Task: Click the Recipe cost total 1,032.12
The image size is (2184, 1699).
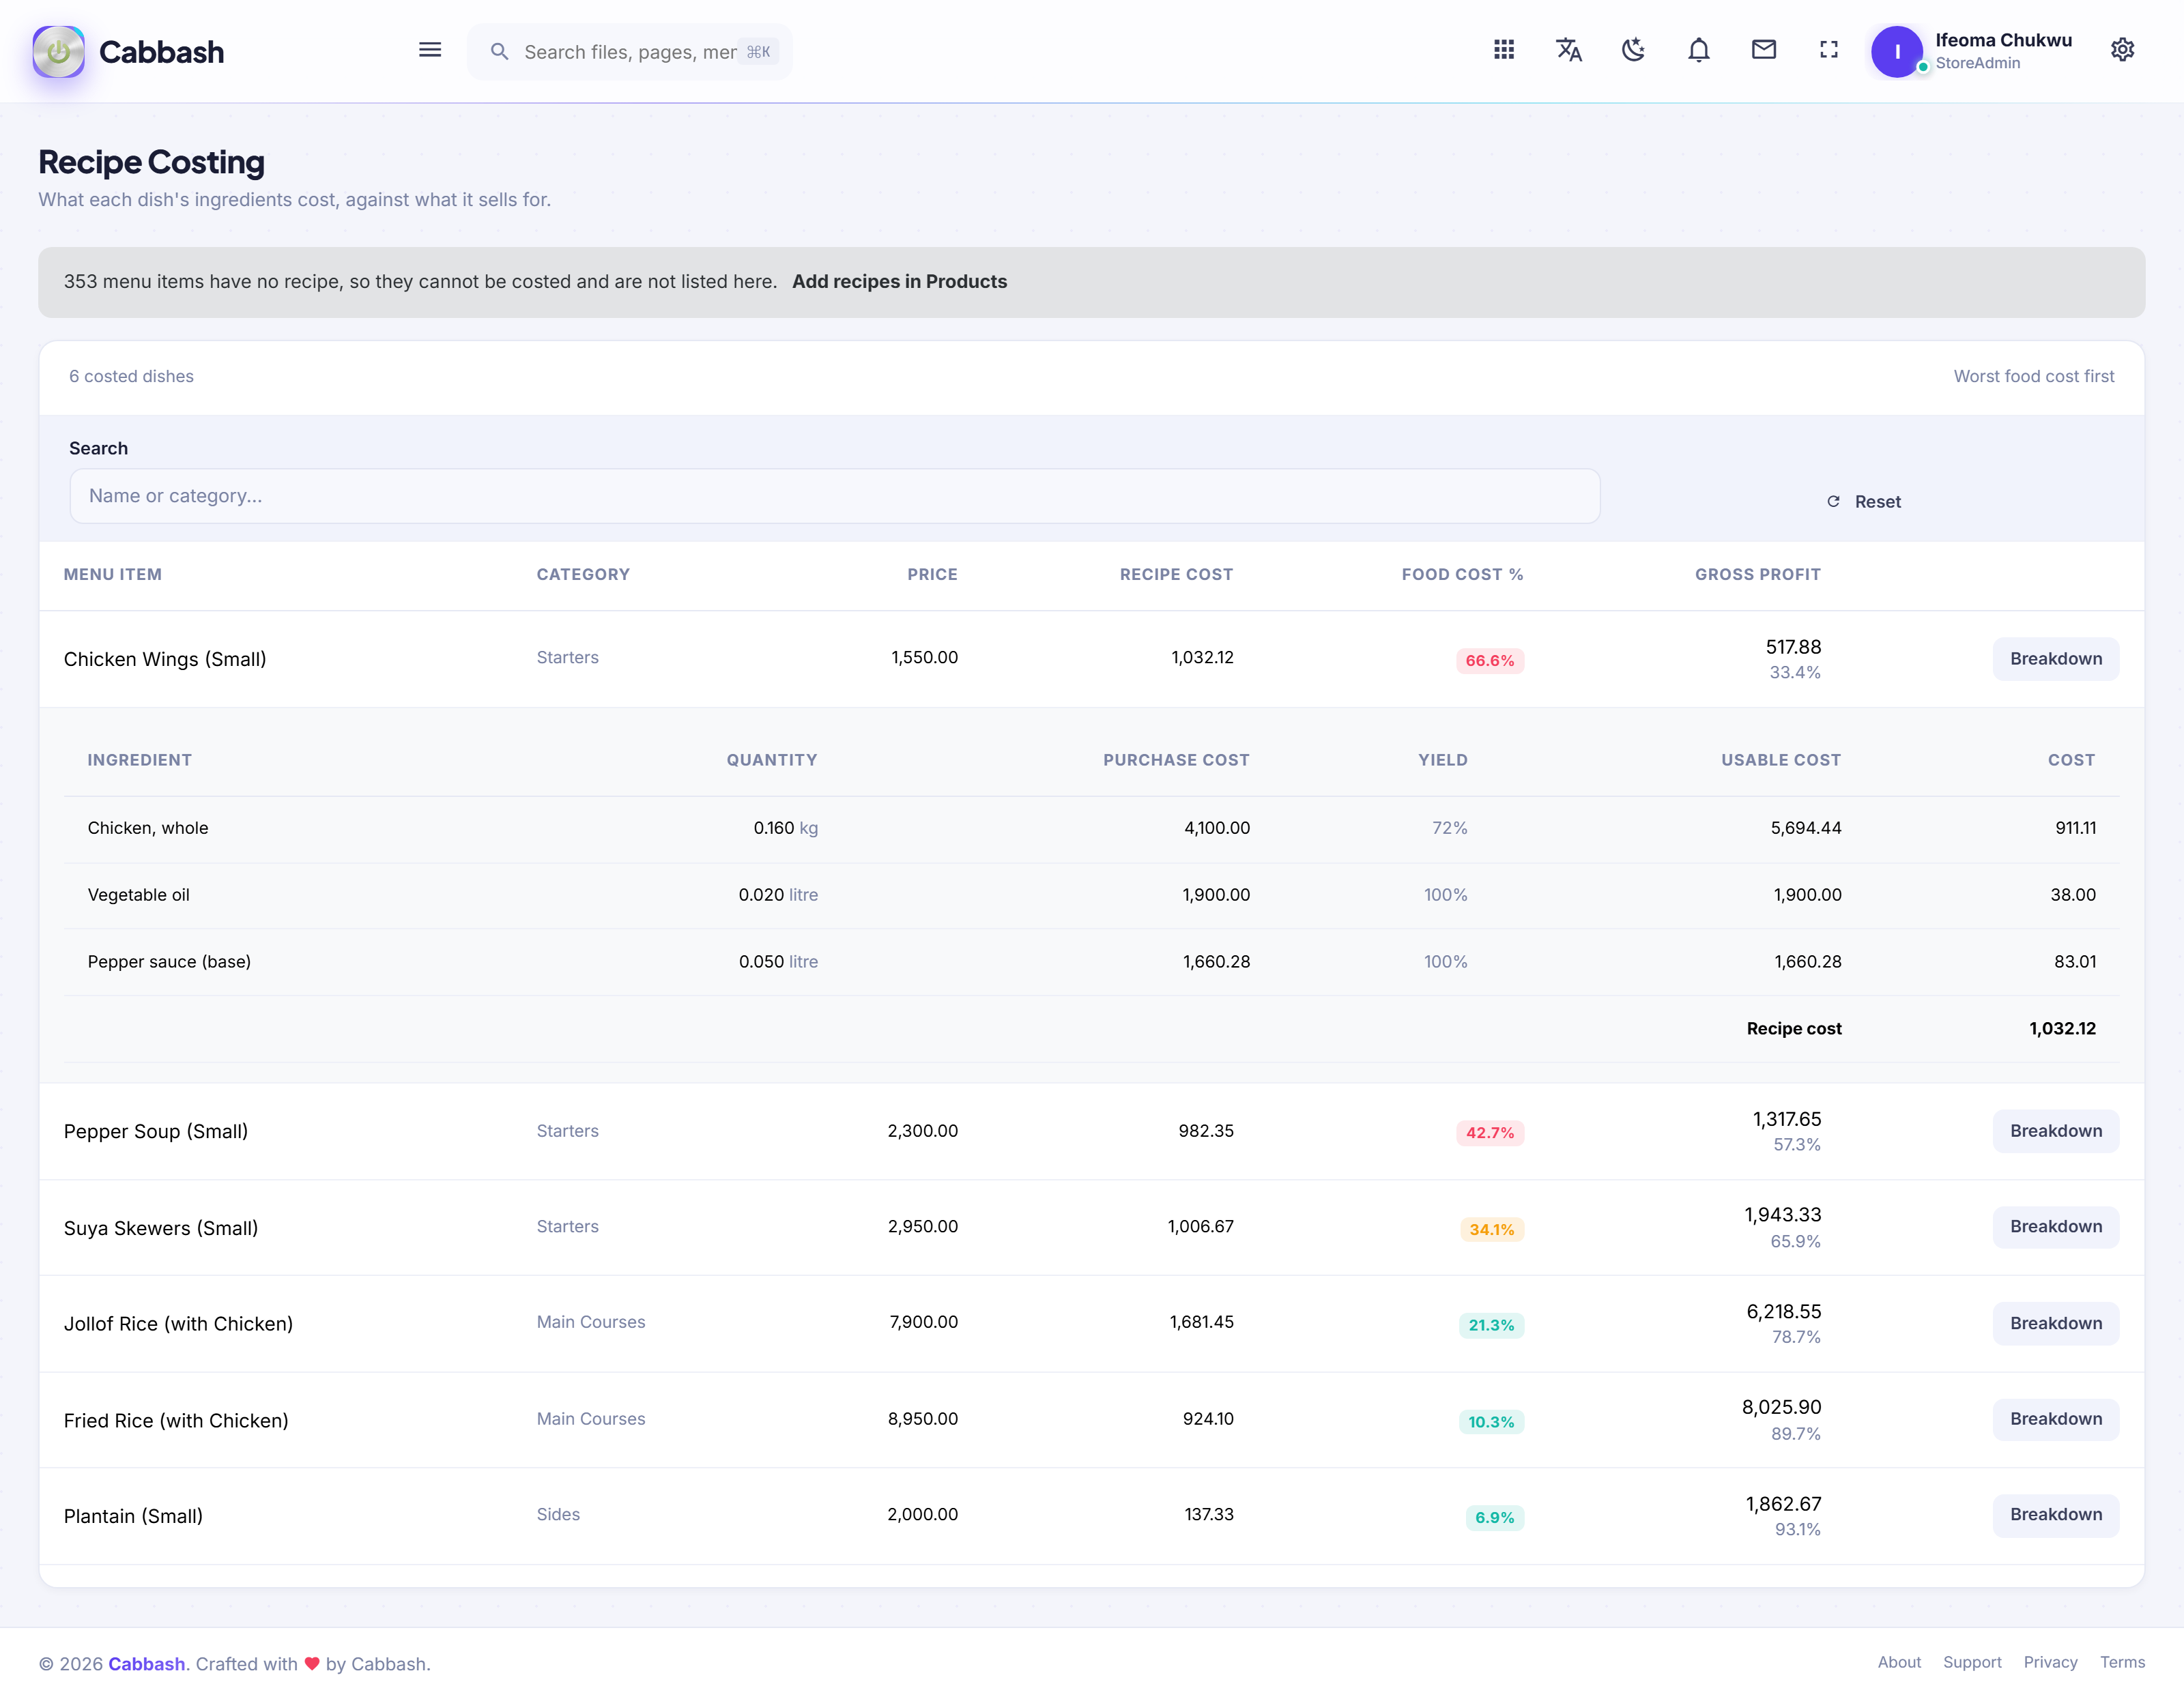Action: coord(2062,1029)
